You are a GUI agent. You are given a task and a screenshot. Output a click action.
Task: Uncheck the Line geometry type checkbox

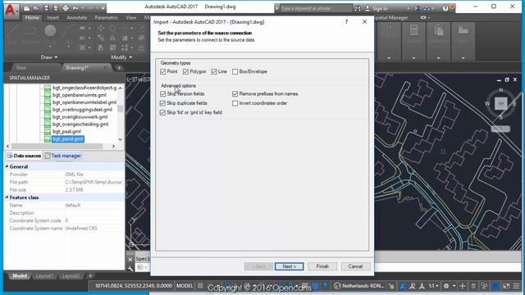(x=214, y=71)
